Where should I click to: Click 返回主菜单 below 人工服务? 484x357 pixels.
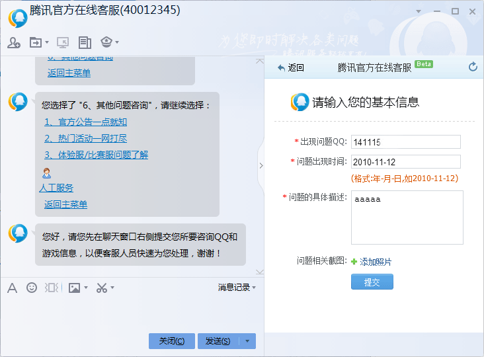tap(65, 204)
